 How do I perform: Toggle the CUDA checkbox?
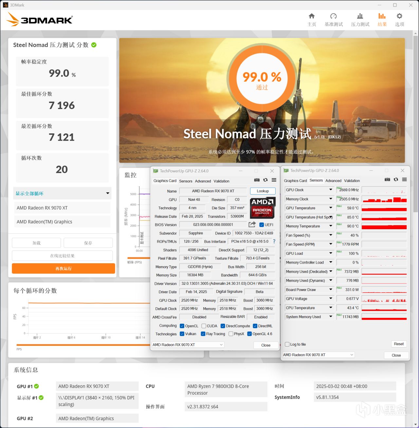[204, 326]
